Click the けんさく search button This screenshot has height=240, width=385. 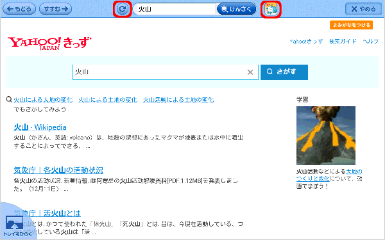(x=236, y=9)
